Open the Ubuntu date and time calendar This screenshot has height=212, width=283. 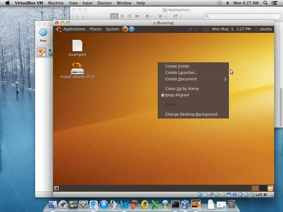click(x=231, y=29)
